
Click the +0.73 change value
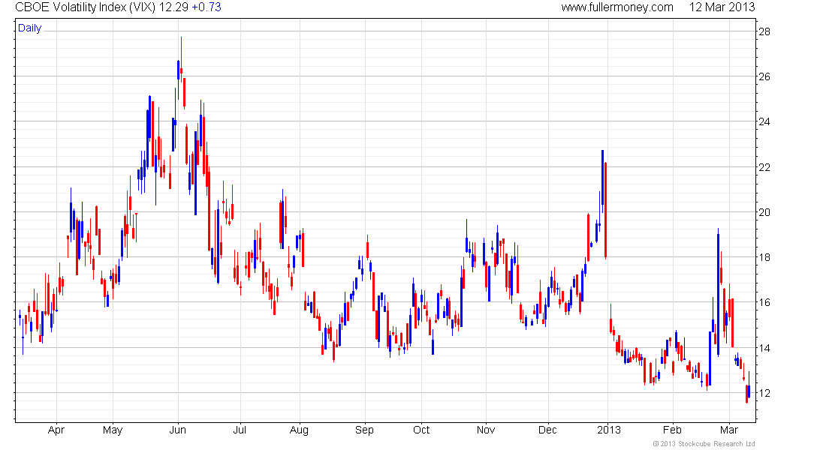206,7
